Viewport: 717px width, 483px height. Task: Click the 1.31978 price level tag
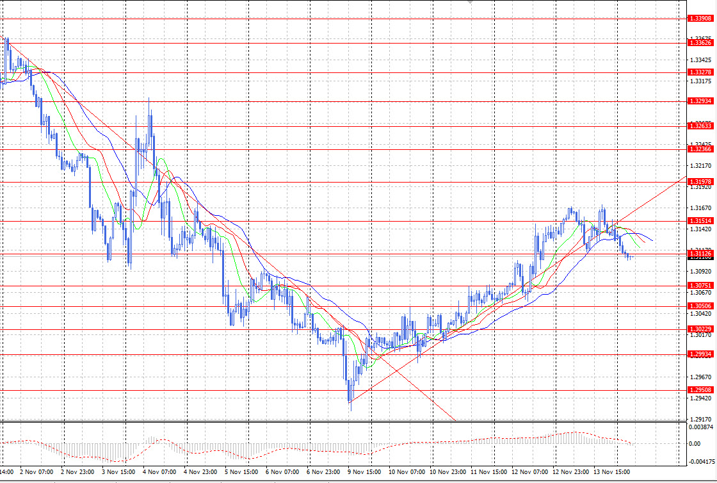click(x=700, y=182)
